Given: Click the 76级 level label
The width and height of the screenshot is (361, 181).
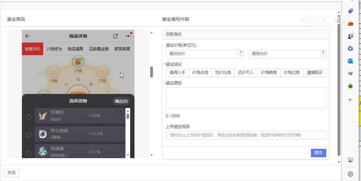Looking at the screenshot, I should (53, 81).
